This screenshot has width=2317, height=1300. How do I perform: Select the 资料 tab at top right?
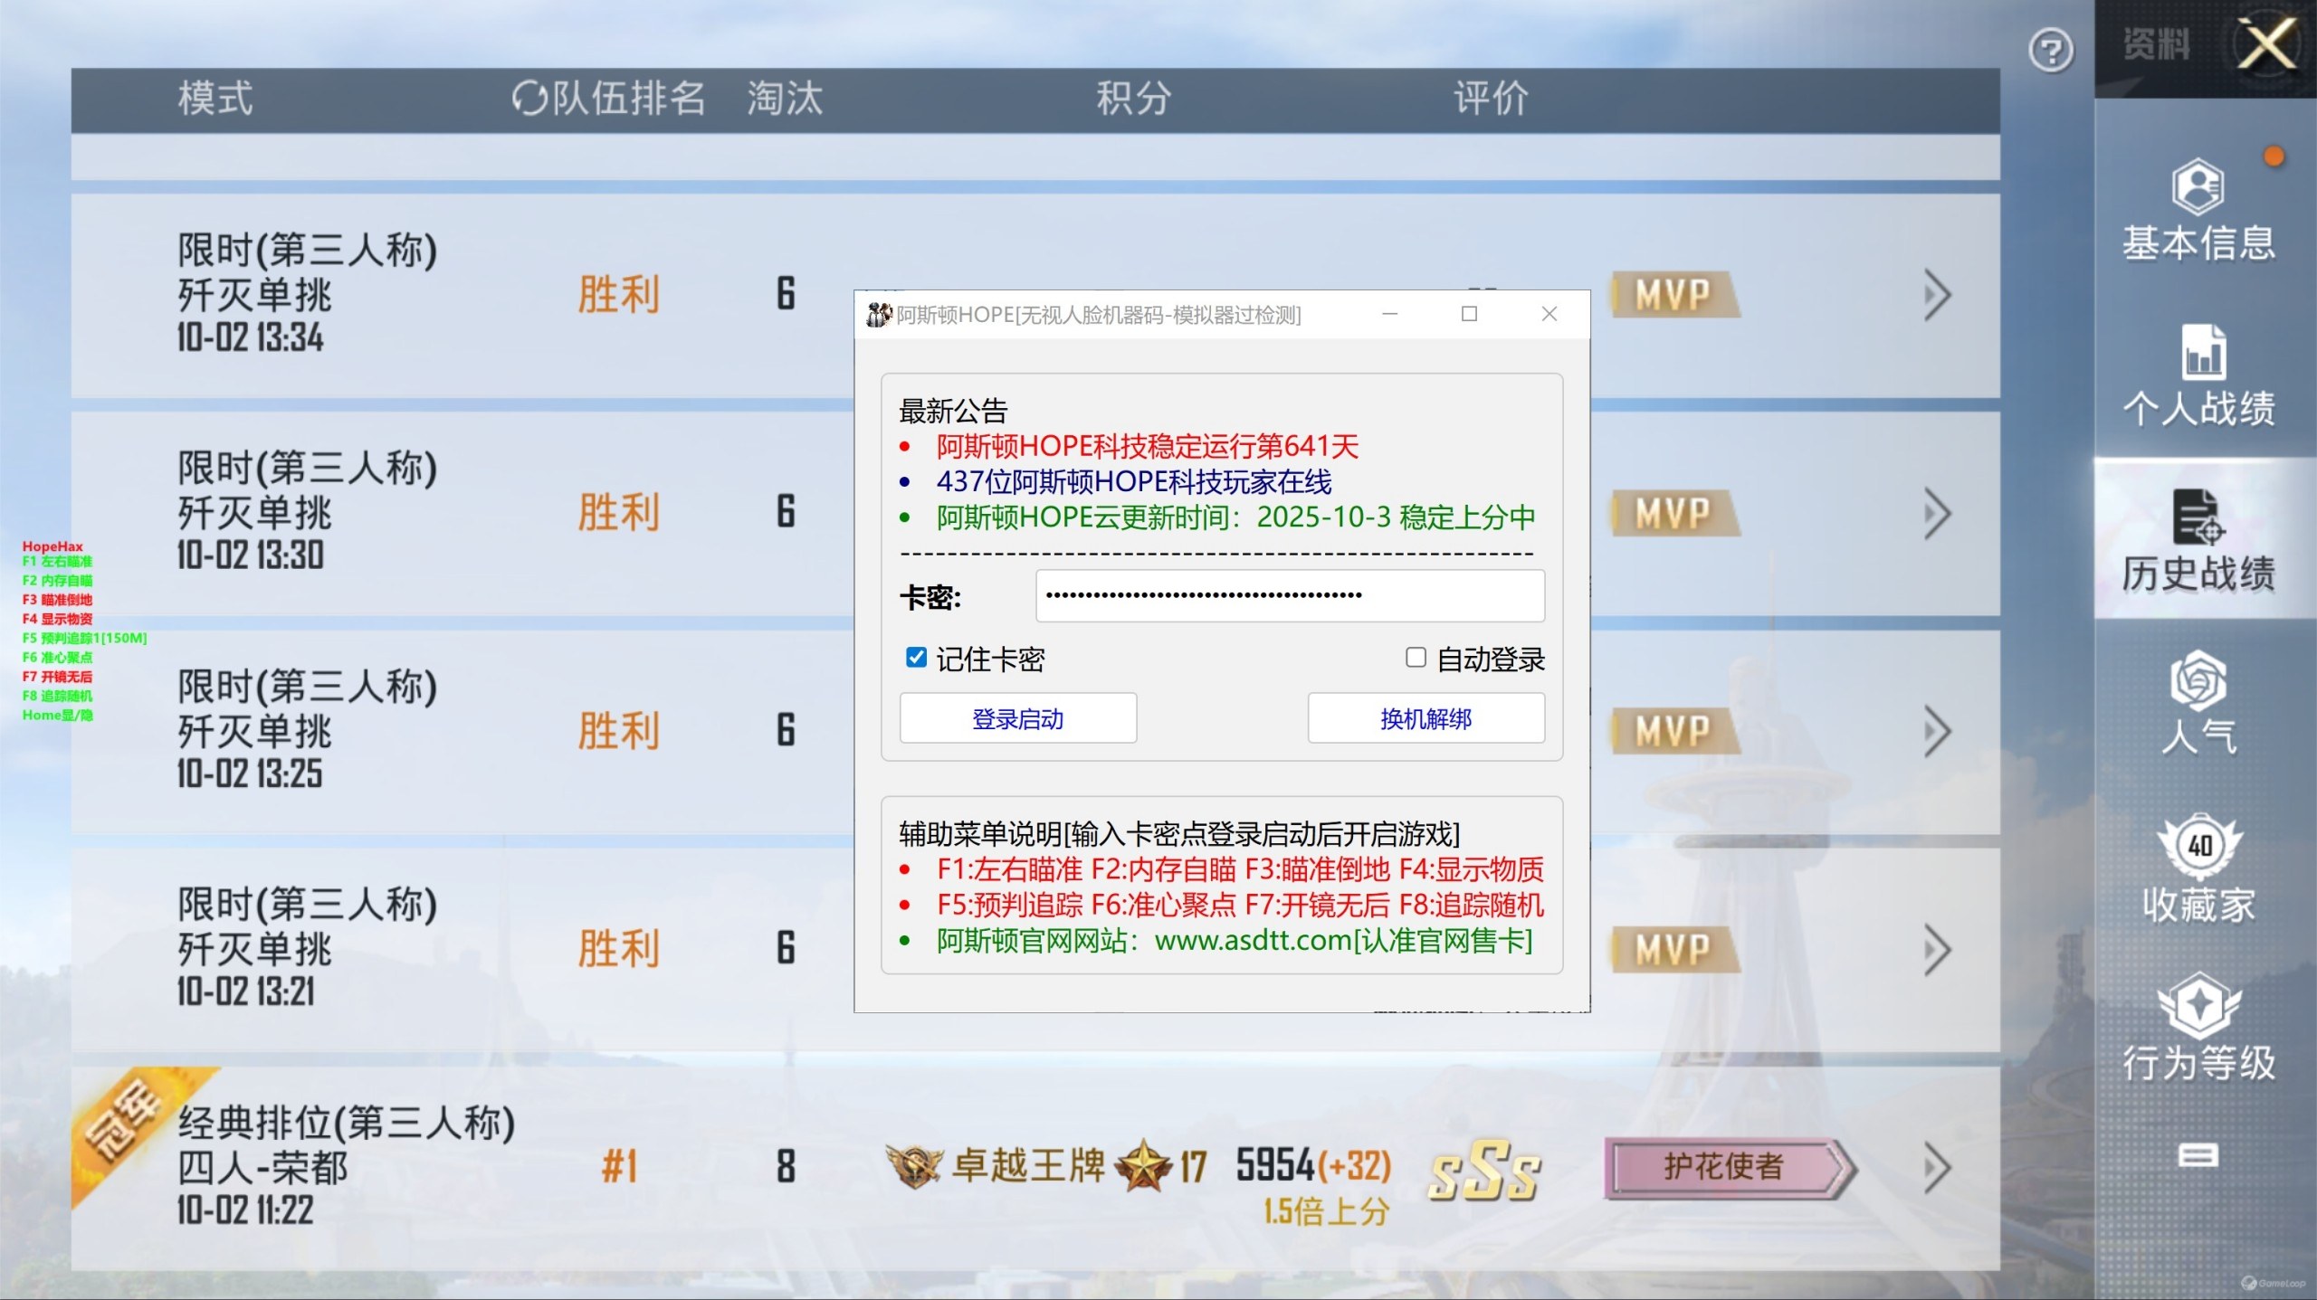pyautogui.click(x=2157, y=44)
